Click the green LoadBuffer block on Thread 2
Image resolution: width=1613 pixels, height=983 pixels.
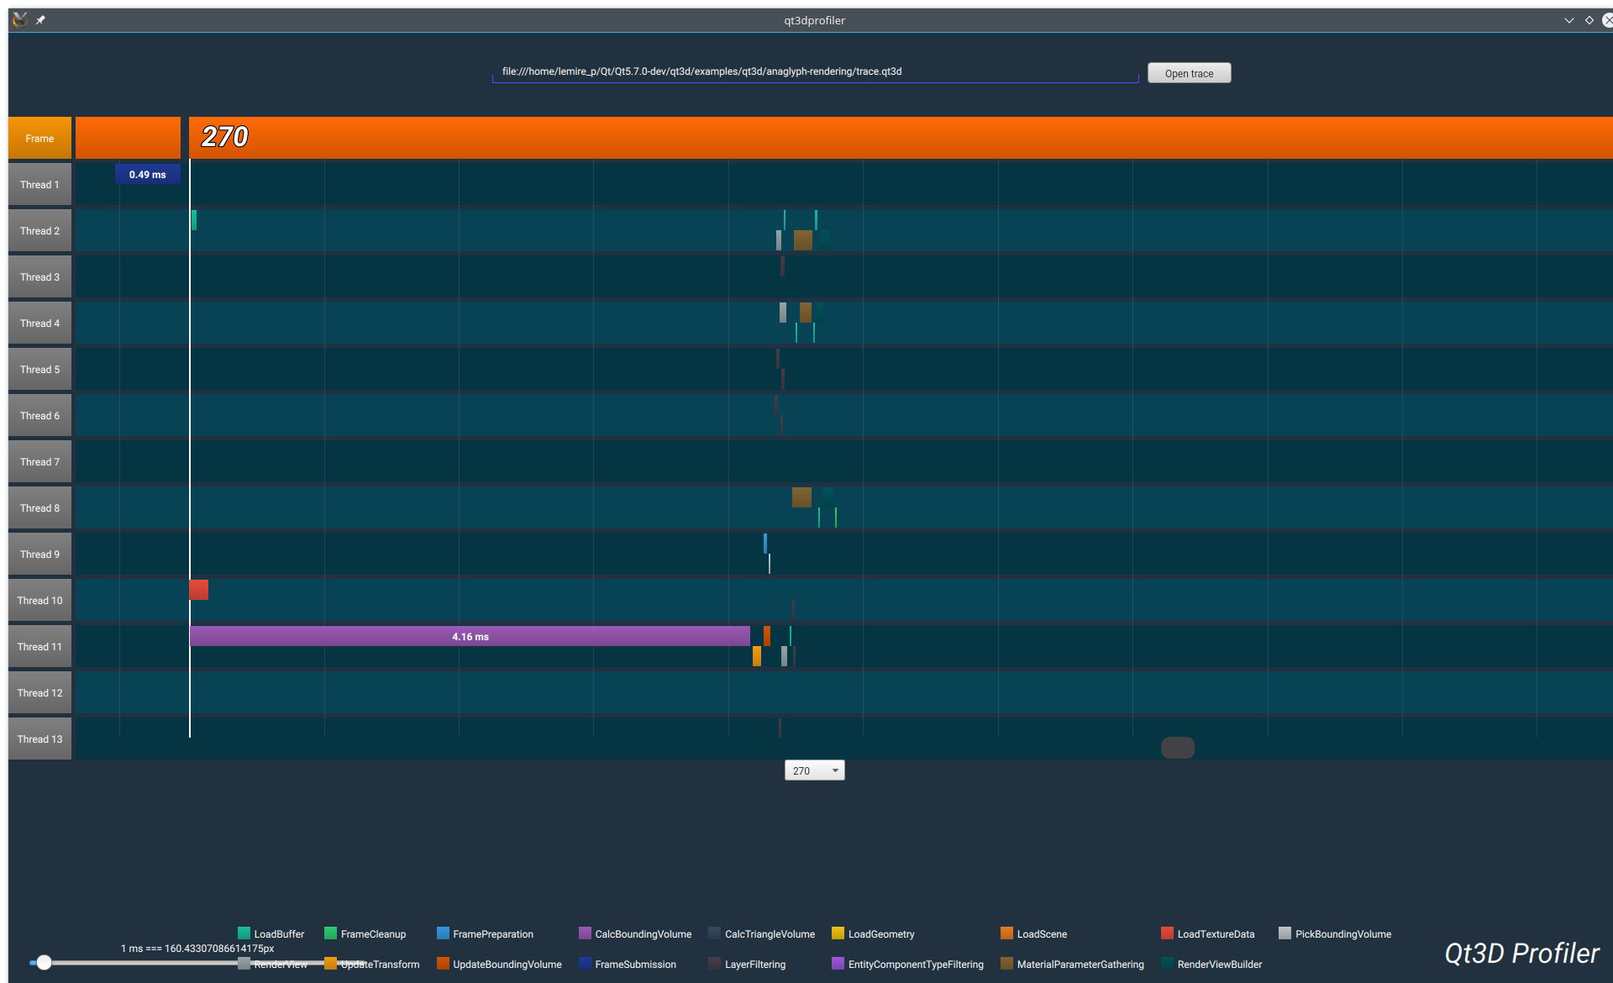(194, 220)
